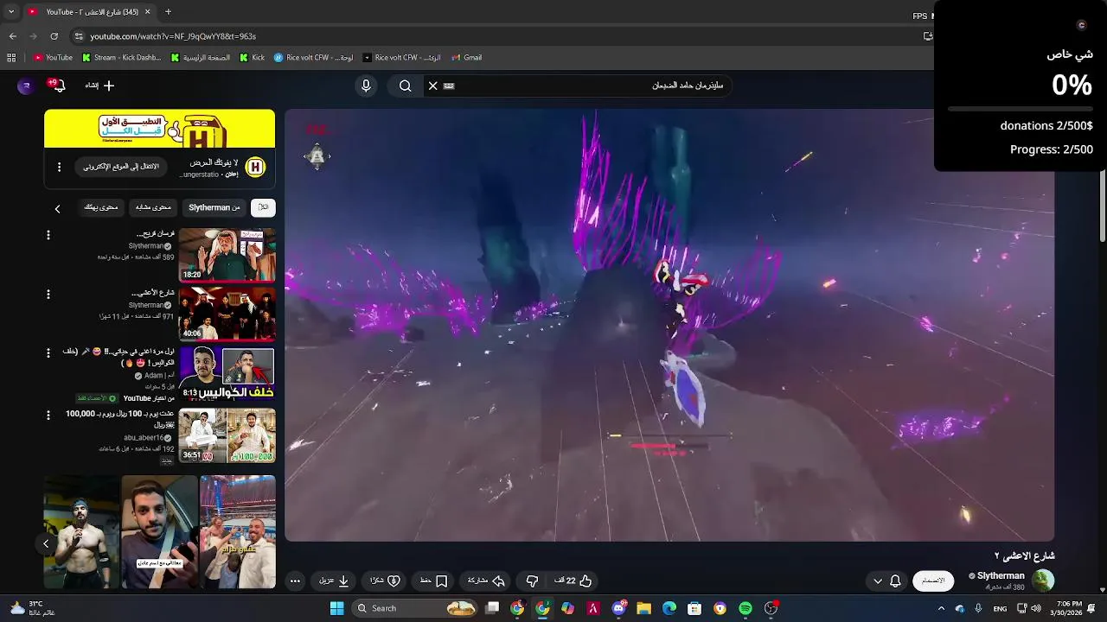Open the 36:51 abu_abeer16 video thumbnail
Image resolution: width=1107 pixels, height=622 pixels.
[227, 435]
